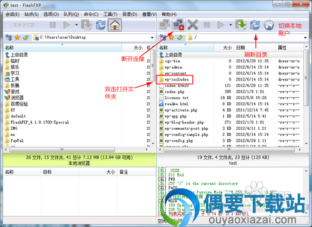
Task: Open the dropdown arrow beside the remote play button
Action: pyautogui.click(x=230, y=25)
